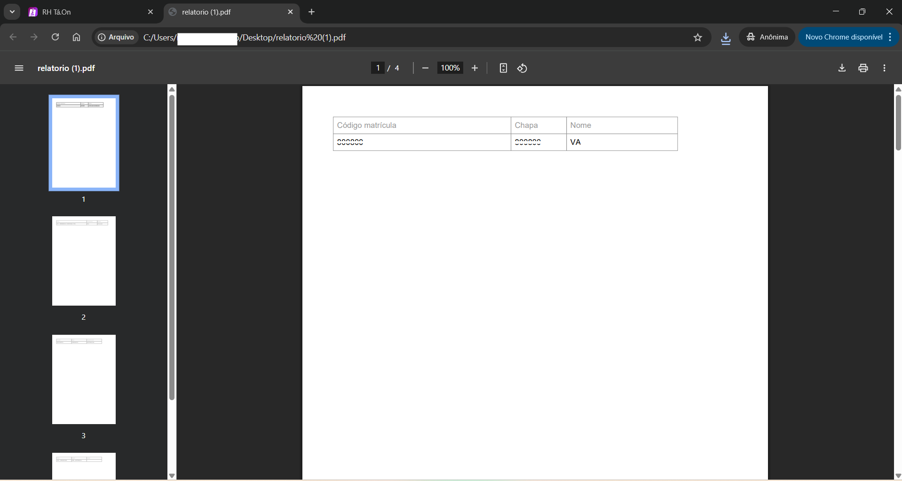Minimize the Chrome window

click(836, 11)
